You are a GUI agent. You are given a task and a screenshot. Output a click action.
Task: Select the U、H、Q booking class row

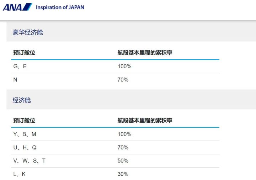pos(115,148)
